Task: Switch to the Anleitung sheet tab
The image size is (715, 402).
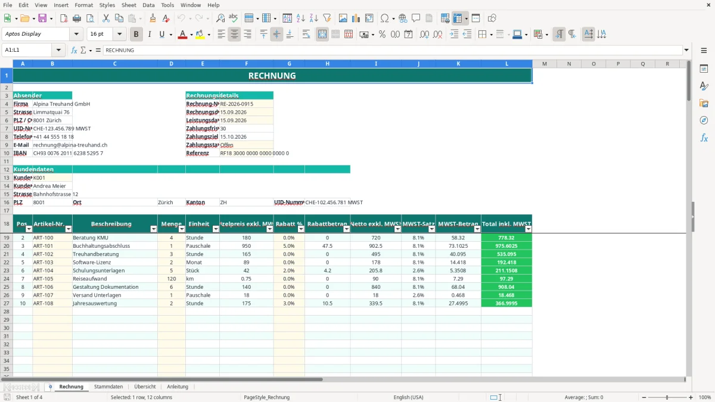Action: pyautogui.click(x=178, y=387)
